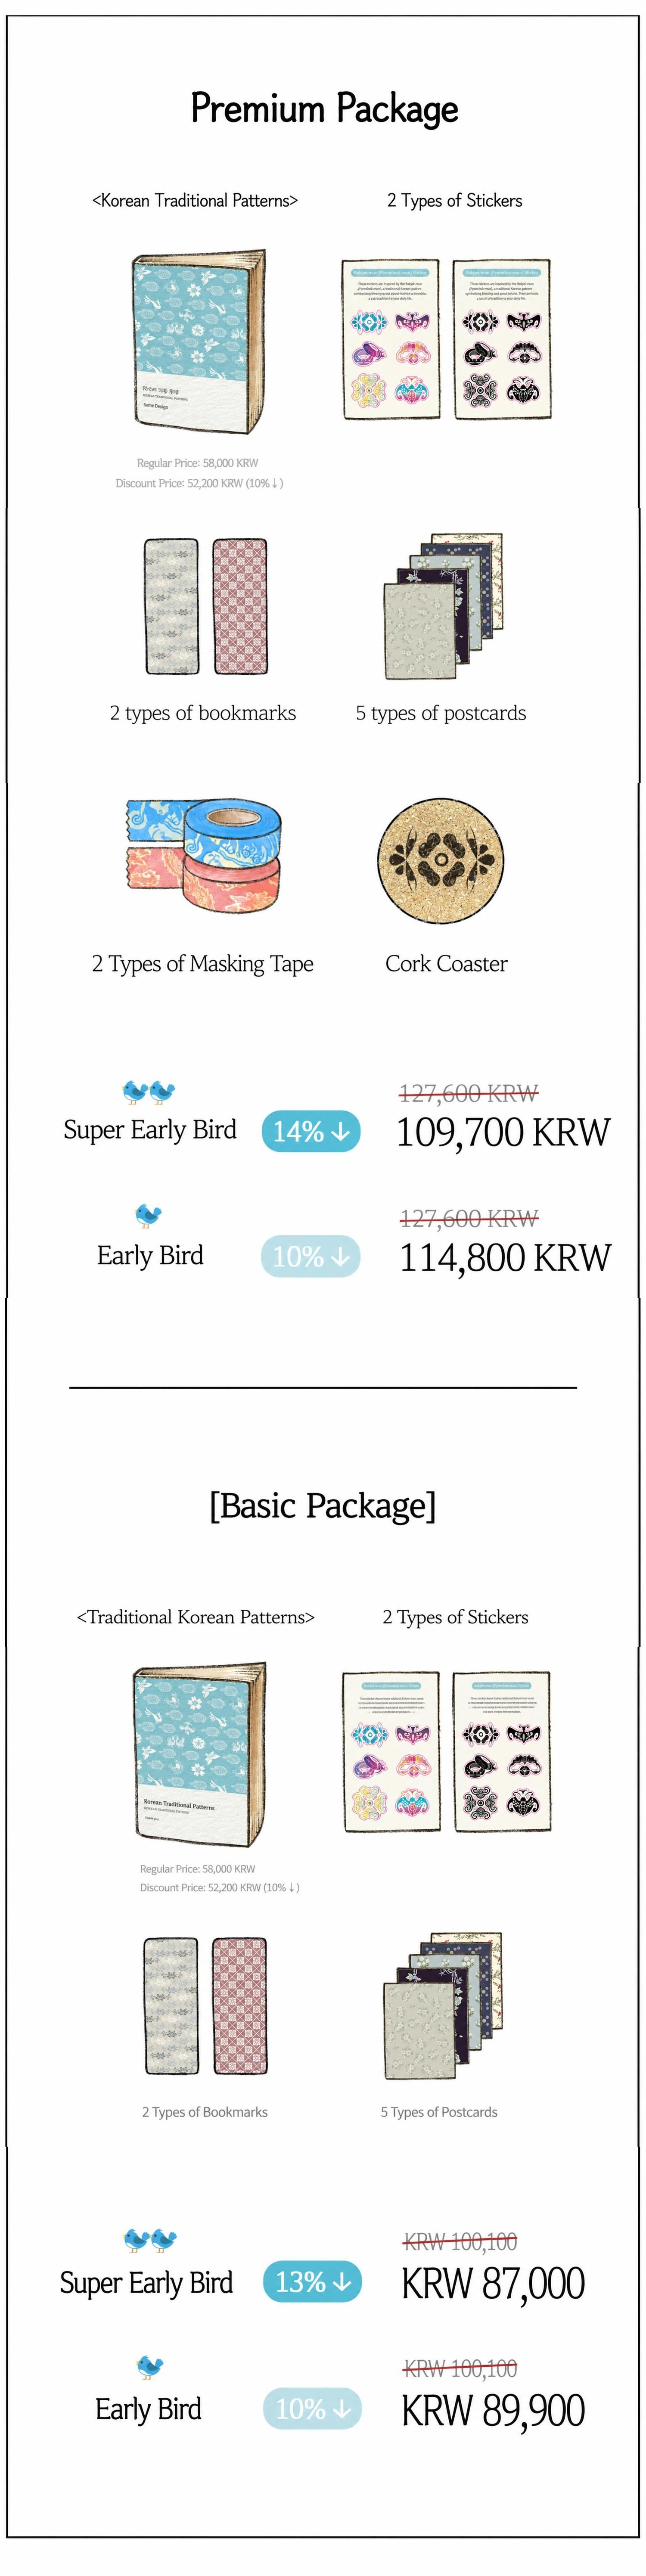Screen dimensions: 646x2576
Task: Click the [Basic Package] heading
Action: point(323,1505)
